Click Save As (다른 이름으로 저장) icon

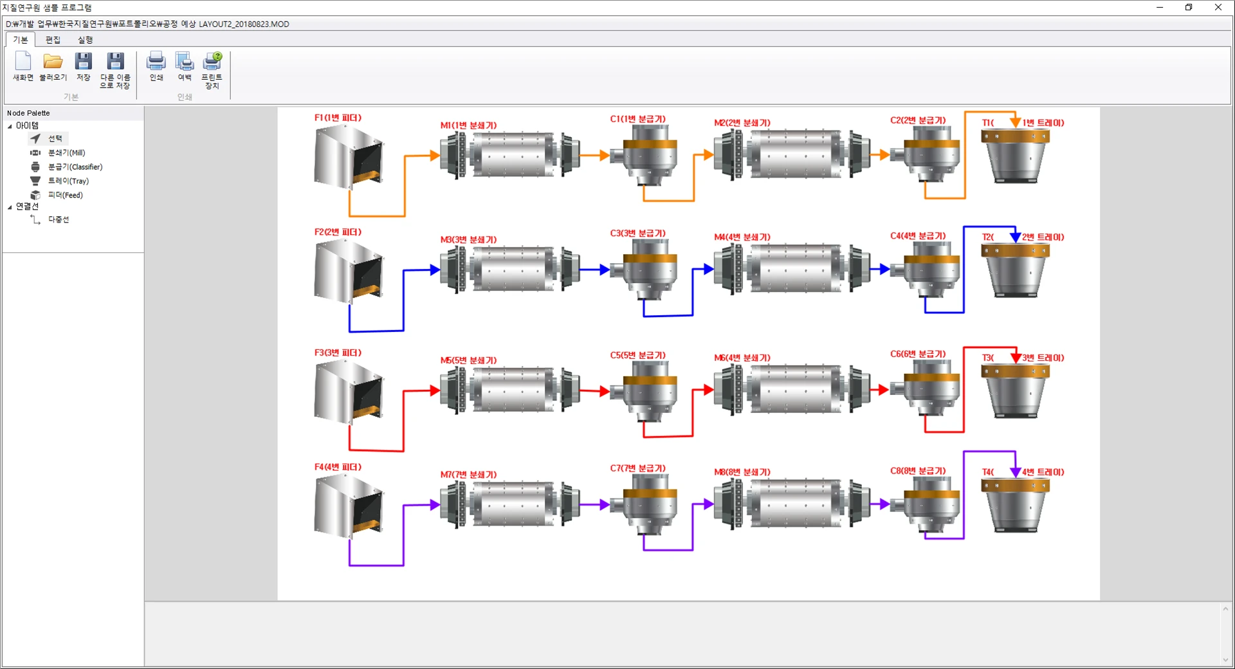click(115, 61)
